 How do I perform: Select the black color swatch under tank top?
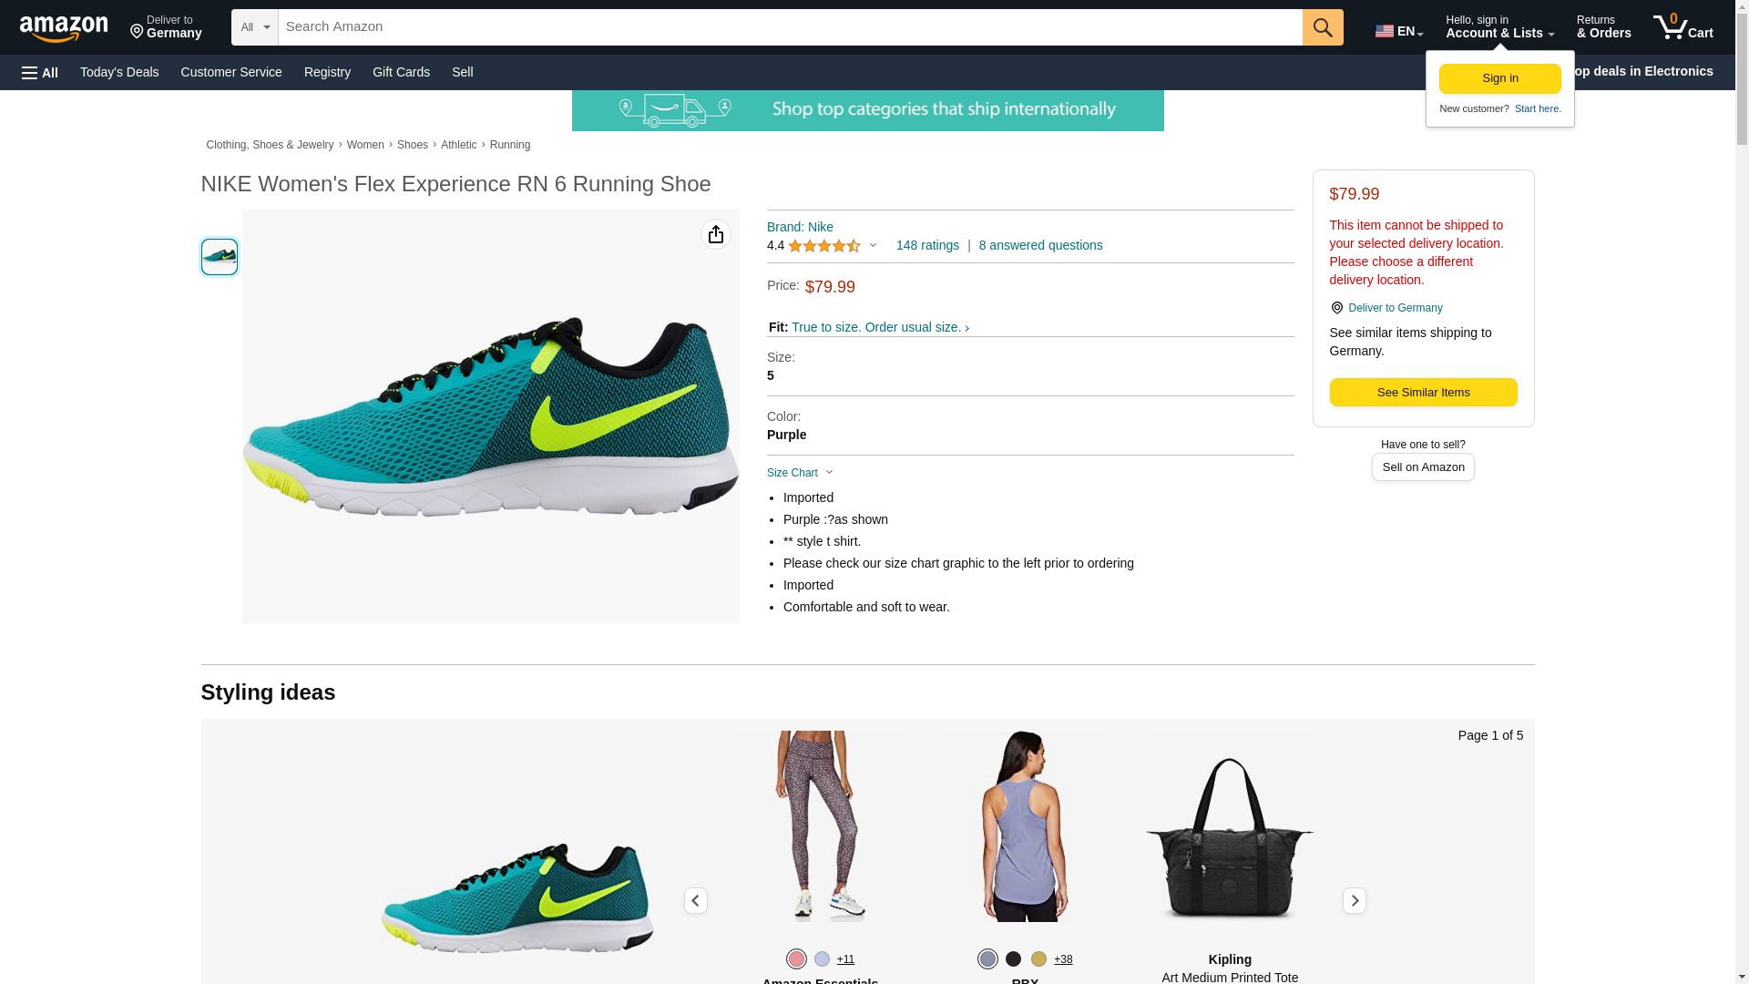1013,958
